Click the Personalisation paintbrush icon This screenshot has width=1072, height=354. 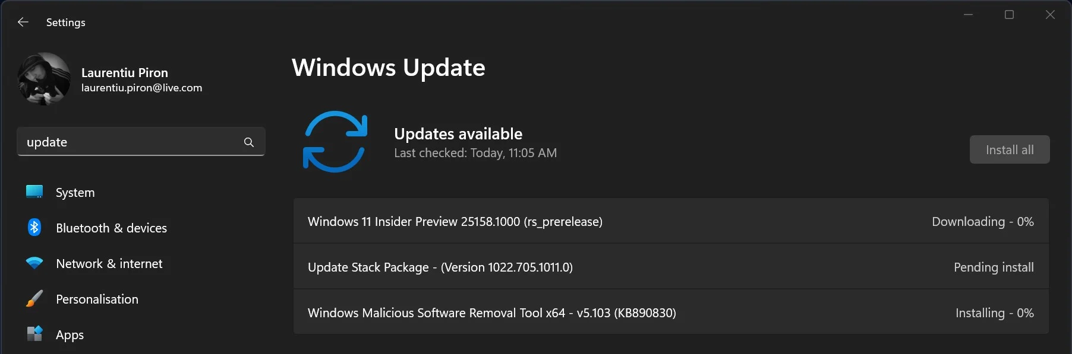click(x=34, y=299)
